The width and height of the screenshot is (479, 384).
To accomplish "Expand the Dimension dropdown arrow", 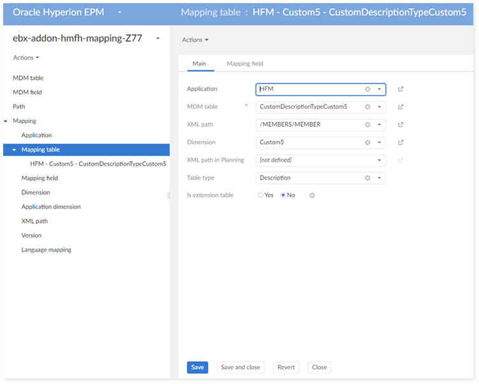I will (x=379, y=143).
